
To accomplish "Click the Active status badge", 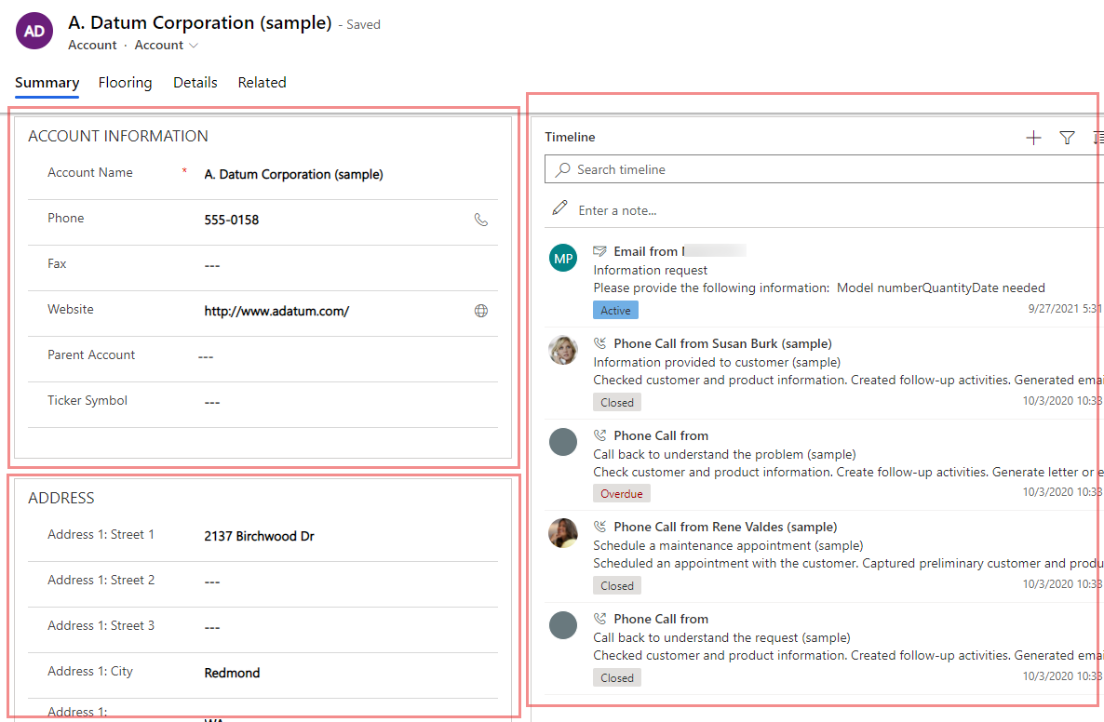I will pos(615,310).
